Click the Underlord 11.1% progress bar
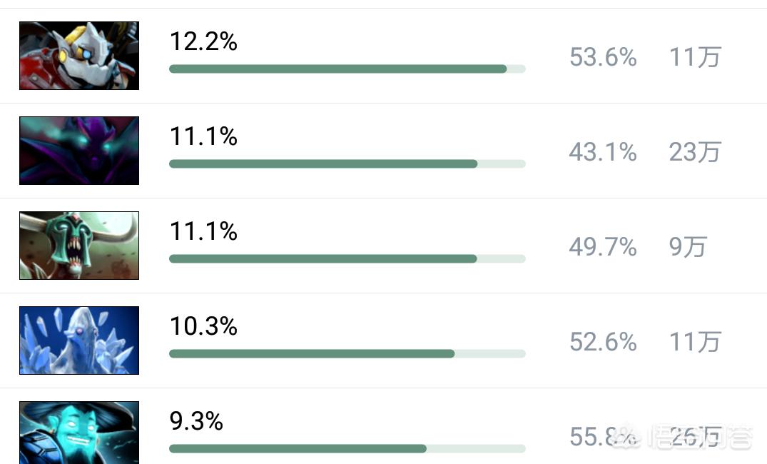The height and width of the screenshot is (464, 767). coord(347,259)
